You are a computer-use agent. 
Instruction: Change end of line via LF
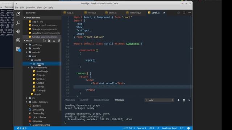click(158, 128)
